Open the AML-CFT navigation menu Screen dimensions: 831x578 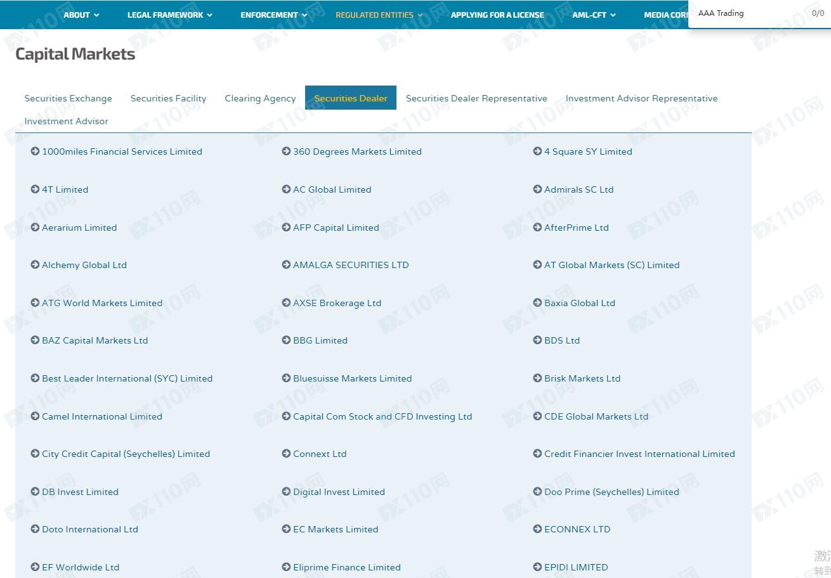pyautogui.click(x=594, y=15)
